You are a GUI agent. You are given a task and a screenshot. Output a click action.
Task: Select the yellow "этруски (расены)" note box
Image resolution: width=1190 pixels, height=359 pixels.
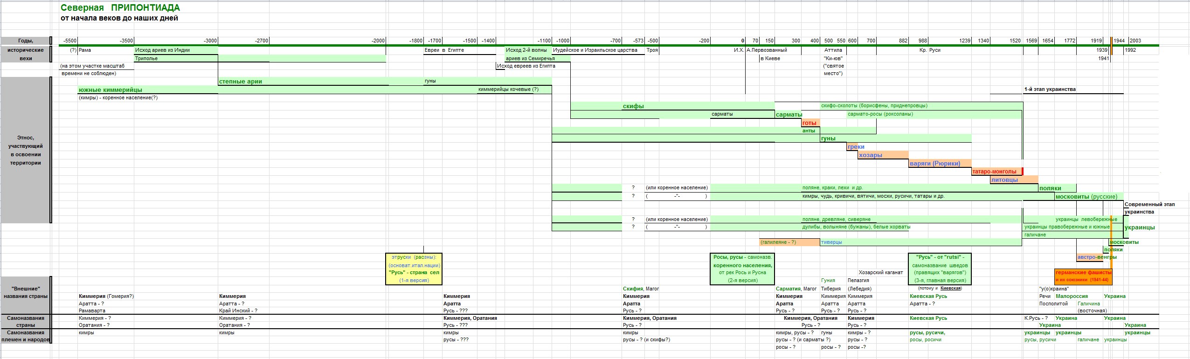[x=414, y=269]
